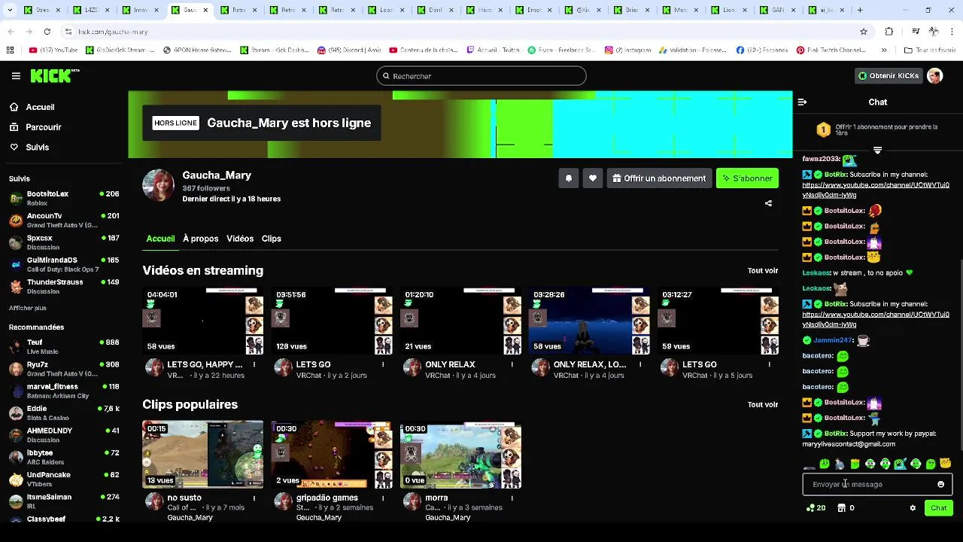Open a new browser tab
This screenshot has height=542, width=963.
[x=860, y=10]
